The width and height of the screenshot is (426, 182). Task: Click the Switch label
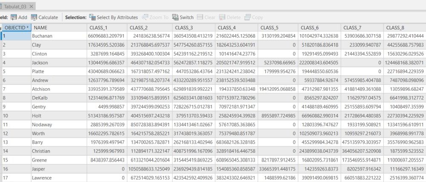pyautogui.click(x=187, y=17)
